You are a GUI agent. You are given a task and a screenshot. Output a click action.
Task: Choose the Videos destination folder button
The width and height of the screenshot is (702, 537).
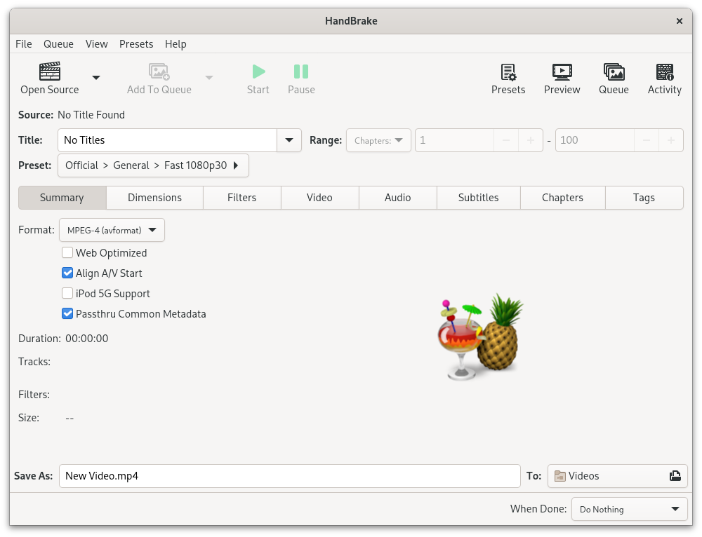[617, 476]
